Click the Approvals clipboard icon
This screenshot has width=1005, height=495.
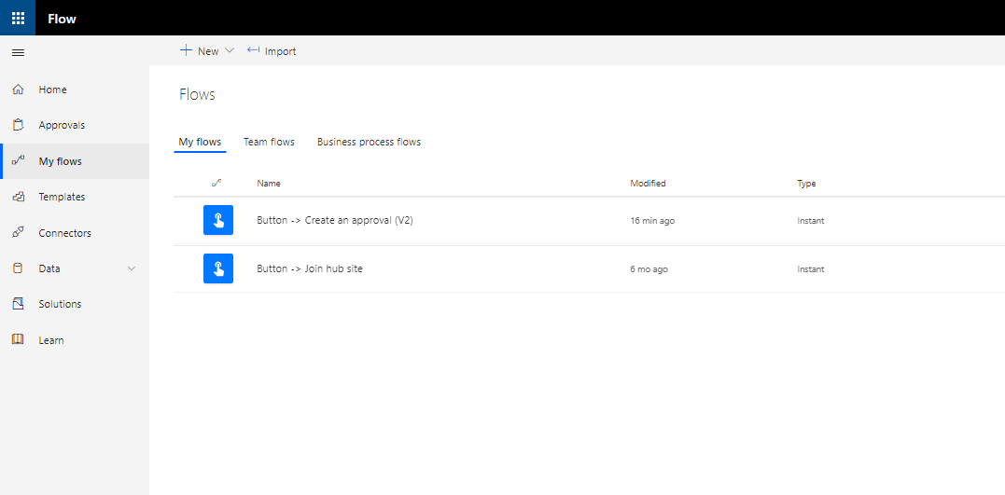18,125
